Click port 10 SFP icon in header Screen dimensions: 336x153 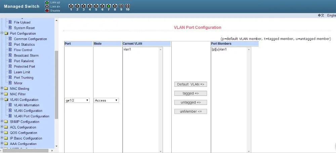[x=127, y=6]
